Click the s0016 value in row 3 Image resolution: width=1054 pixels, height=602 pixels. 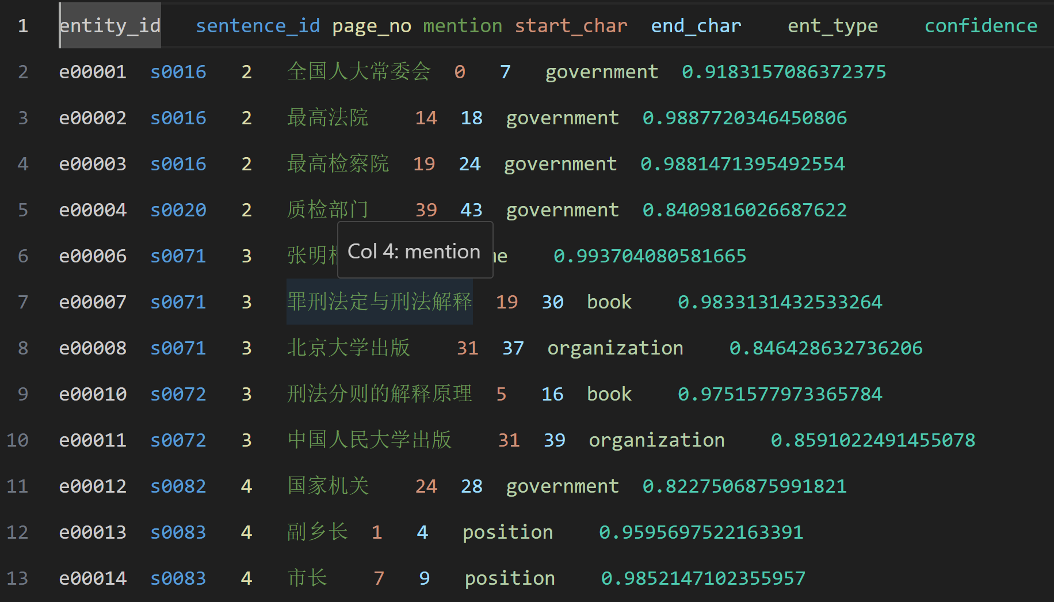coord(178,117)
